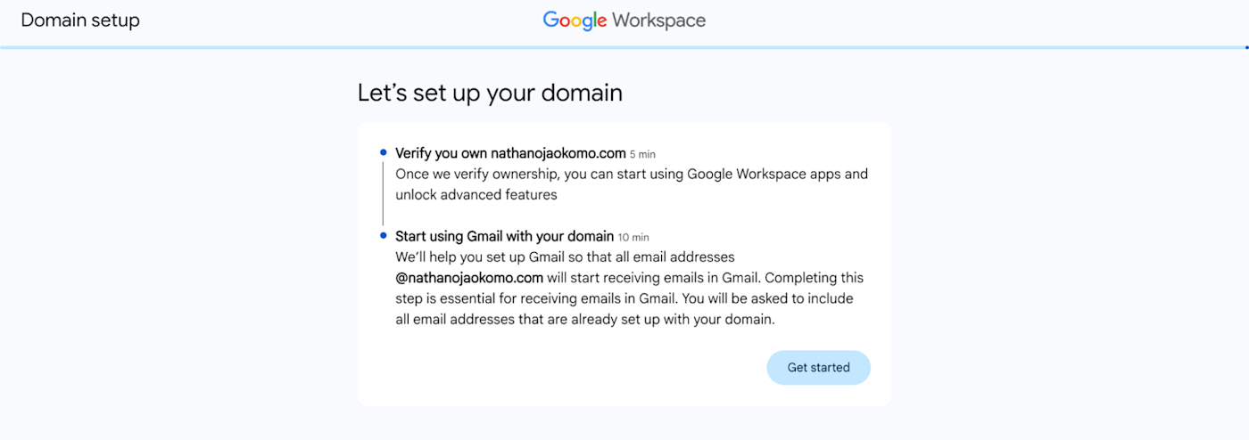Click the Get started button
Image resolution: width=1249 pixels, height=440 pixels.
click(818, 367)
